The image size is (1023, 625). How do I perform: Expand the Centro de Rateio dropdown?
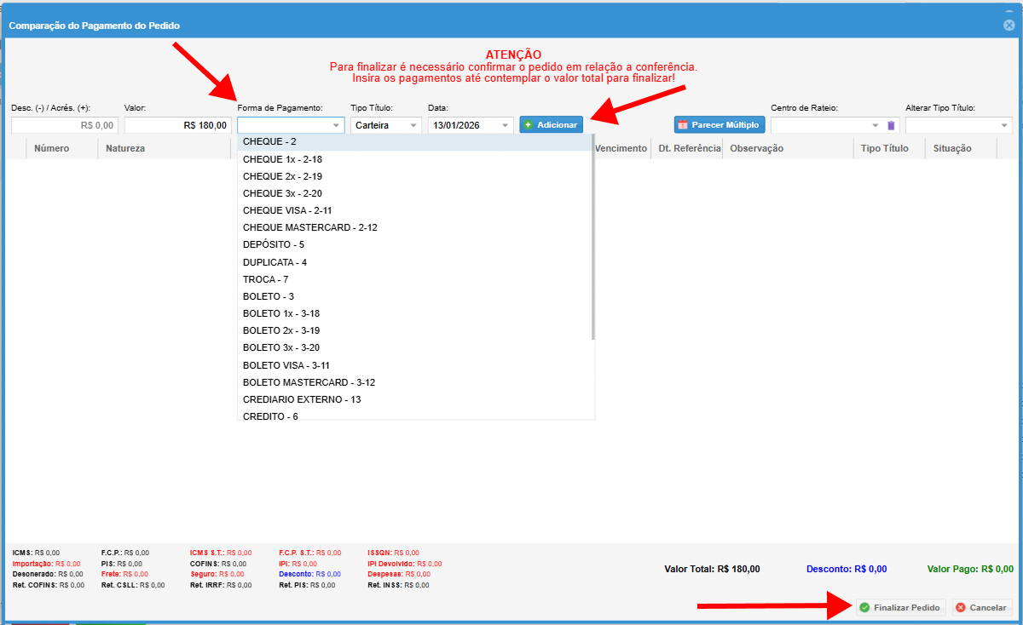click(x=875, y=125)
